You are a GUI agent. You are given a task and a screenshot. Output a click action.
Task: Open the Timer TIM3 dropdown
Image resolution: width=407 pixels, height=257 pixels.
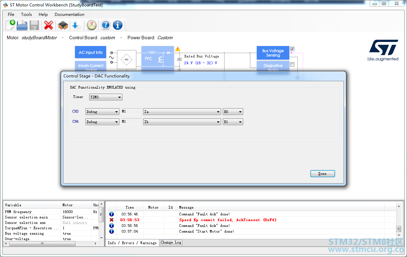[x=105, y=97]
